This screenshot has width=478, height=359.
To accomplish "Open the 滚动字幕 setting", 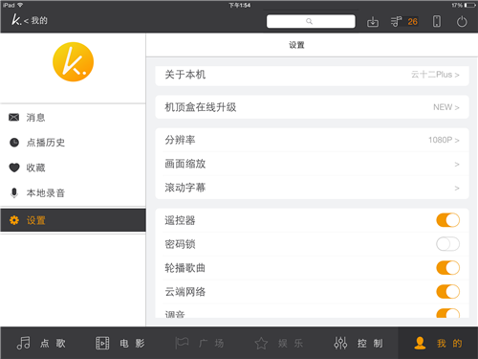I will point(312,188).
